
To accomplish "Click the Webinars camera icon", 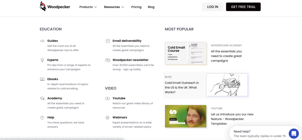I will coord(108,117).
